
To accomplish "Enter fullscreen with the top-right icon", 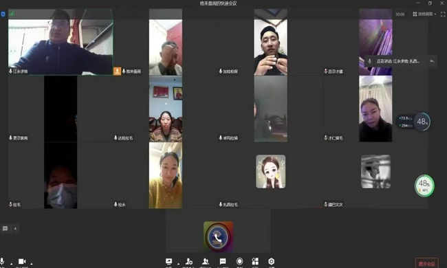I will coord(443,14).
